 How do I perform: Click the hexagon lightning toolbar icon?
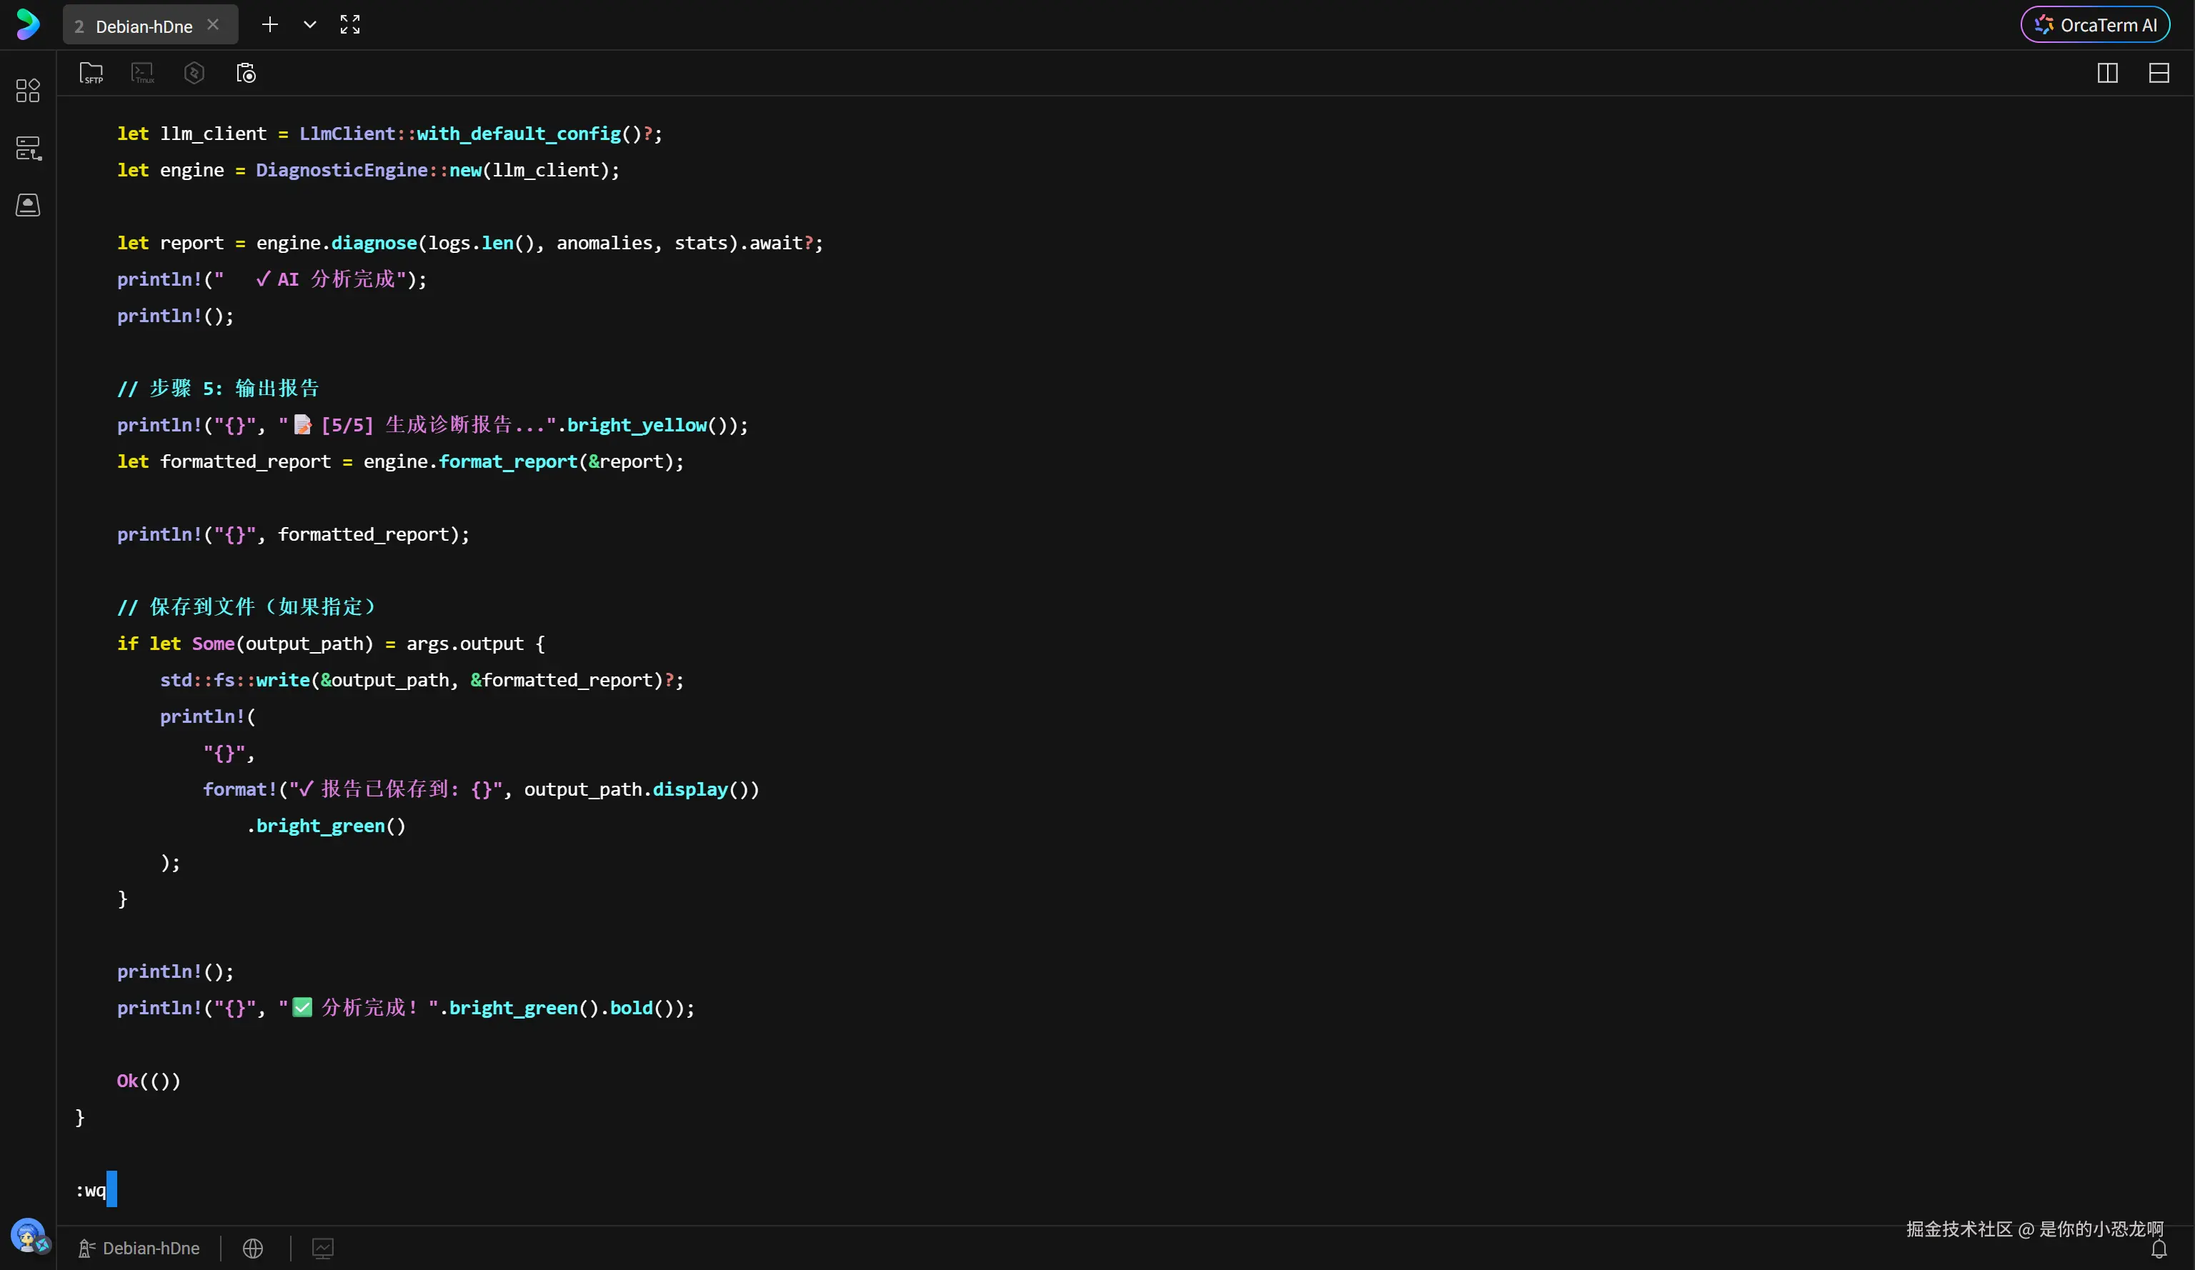tap(194, 73)
